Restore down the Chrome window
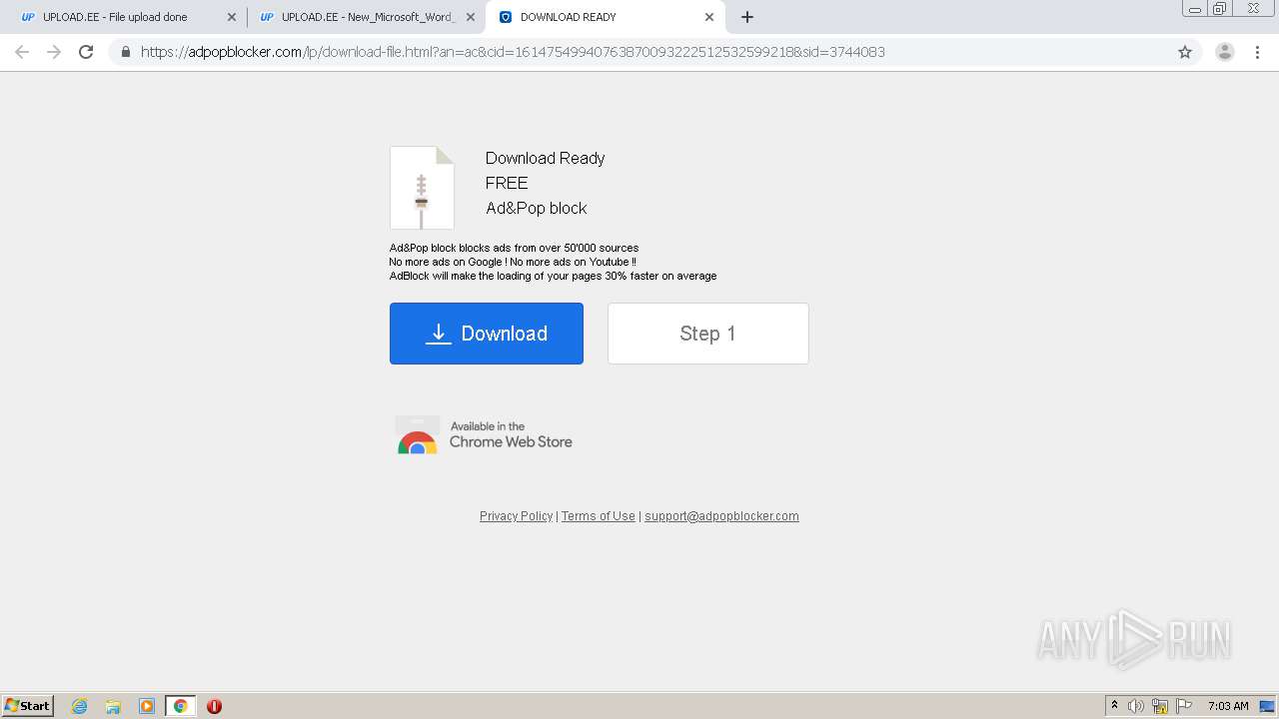1279x719 pixels. click(1219, 9)
